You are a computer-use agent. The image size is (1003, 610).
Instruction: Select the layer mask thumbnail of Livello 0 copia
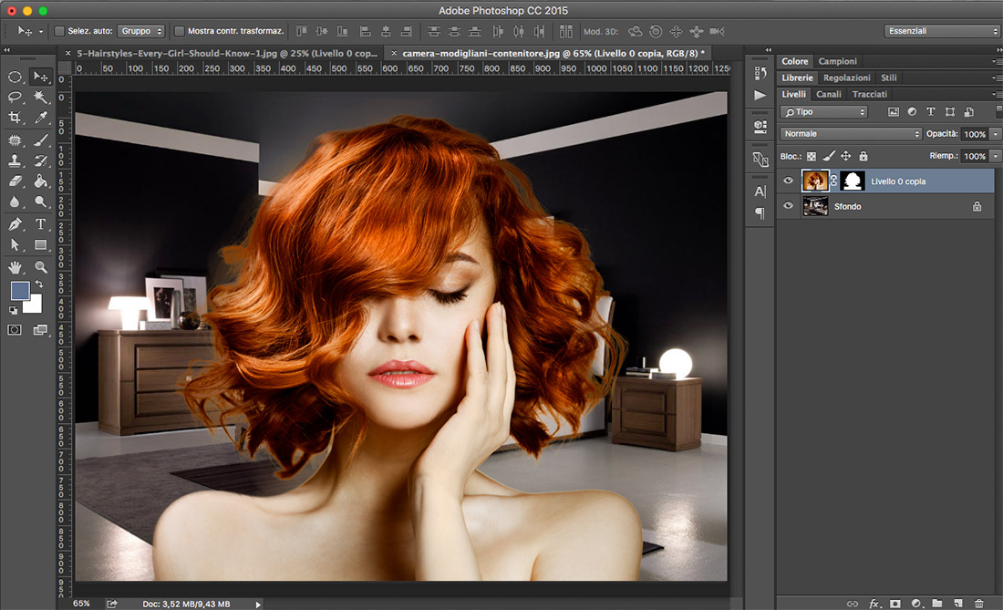852,181
